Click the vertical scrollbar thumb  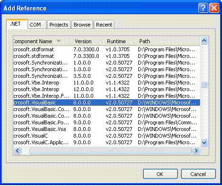(x=204, y=85)
